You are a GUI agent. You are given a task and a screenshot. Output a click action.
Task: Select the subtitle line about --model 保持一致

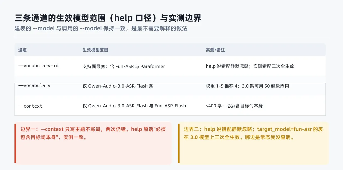point(101,28)
